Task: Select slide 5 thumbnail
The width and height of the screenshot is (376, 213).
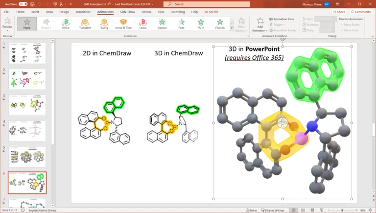Action: [27, 157]
